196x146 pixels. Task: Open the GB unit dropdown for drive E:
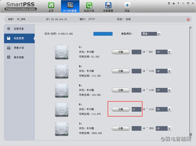click(163, 90)
